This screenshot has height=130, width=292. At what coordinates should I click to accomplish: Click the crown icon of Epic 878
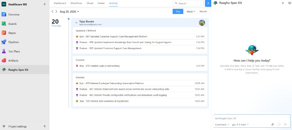(77, 83)
